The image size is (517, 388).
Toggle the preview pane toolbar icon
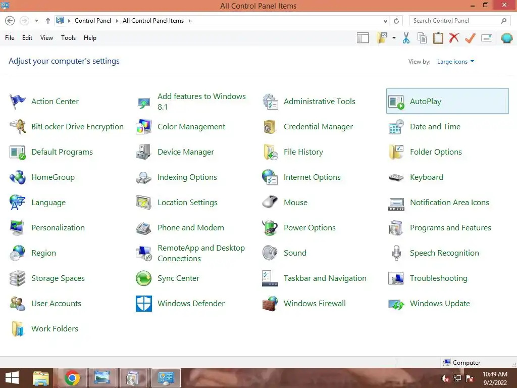[363, 38]
